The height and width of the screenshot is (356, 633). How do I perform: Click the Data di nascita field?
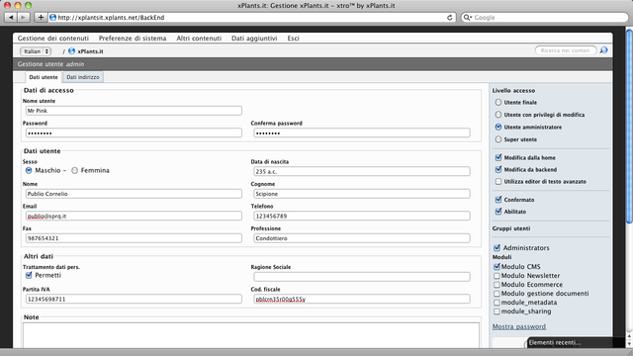click(362, 171)
